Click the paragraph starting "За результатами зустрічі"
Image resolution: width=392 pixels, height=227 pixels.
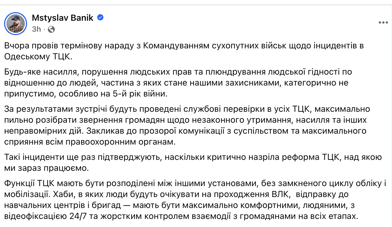coord(187,126)
